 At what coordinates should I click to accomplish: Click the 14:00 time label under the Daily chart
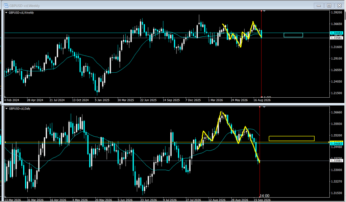[264, 196]
